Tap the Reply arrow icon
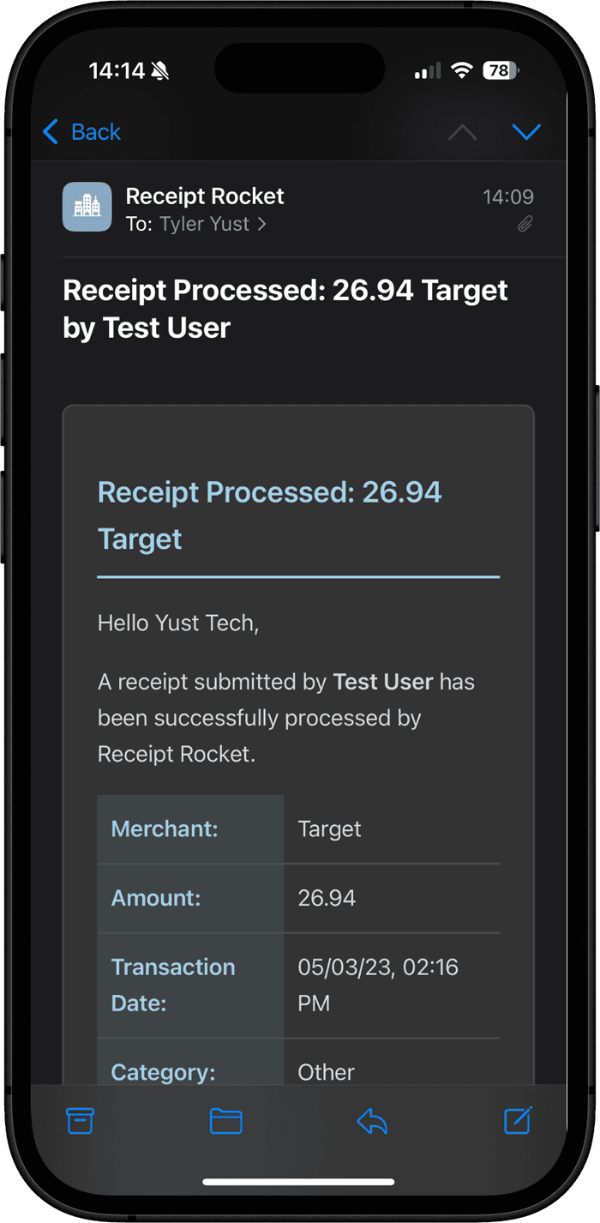This screenshot has height=1223, width=600. point(371,1121)
